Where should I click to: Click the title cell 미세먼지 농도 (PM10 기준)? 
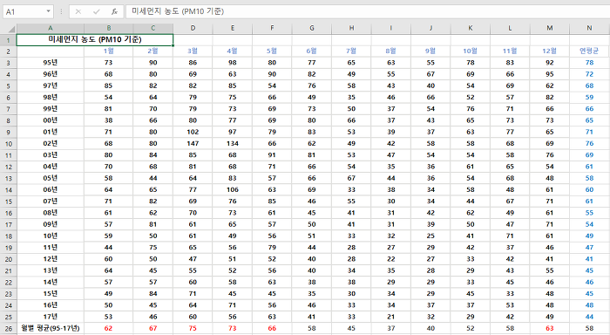(95, 40)
